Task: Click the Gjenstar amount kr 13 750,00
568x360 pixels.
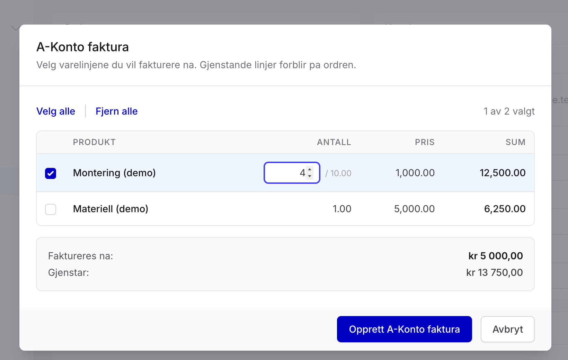Action: tap(495, 272)
